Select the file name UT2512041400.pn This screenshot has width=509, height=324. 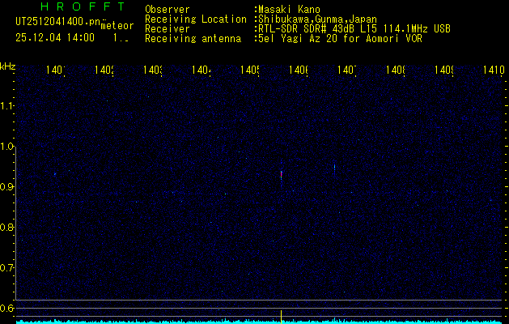(57, 22)
